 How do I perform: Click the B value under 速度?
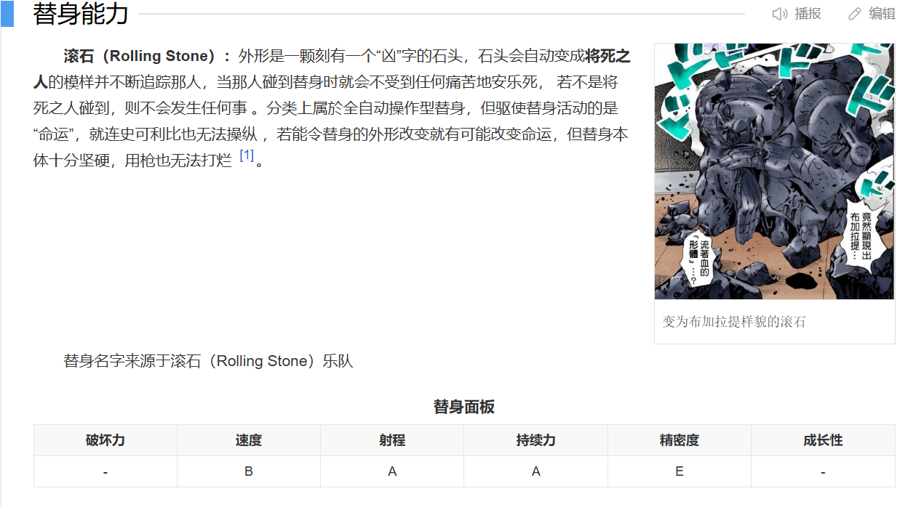click(249, 471)
